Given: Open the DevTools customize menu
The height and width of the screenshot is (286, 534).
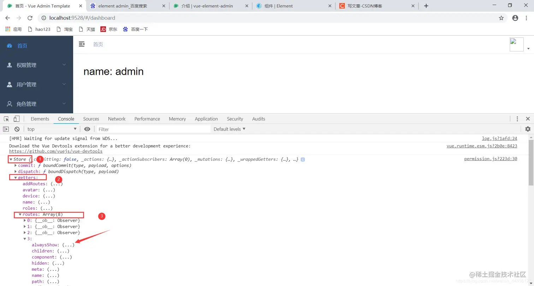Looking at the screenshot, I should tap(517, 119).
